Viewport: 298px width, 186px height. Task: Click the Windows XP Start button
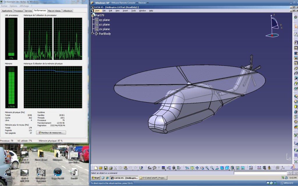(95, 178)
